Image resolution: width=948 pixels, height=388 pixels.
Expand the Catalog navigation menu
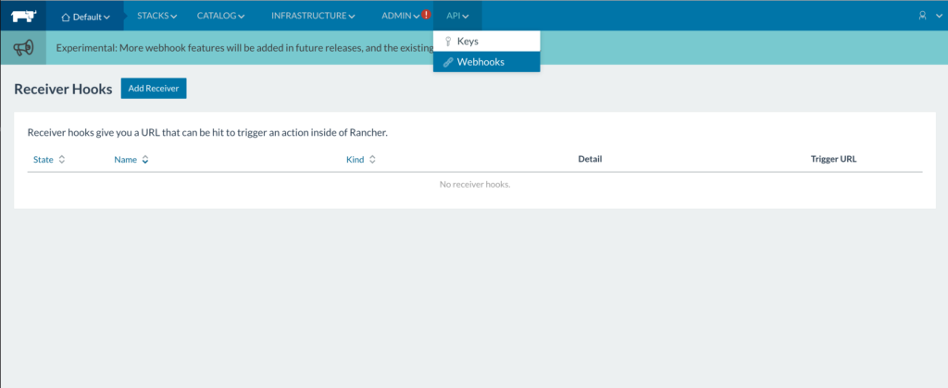click(220, 16)
